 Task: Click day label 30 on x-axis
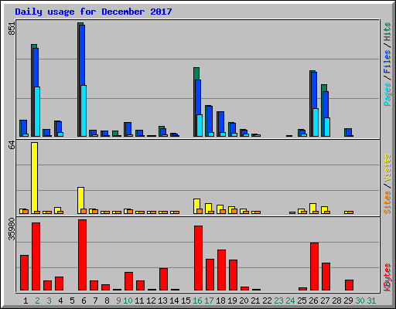(360, 301)
